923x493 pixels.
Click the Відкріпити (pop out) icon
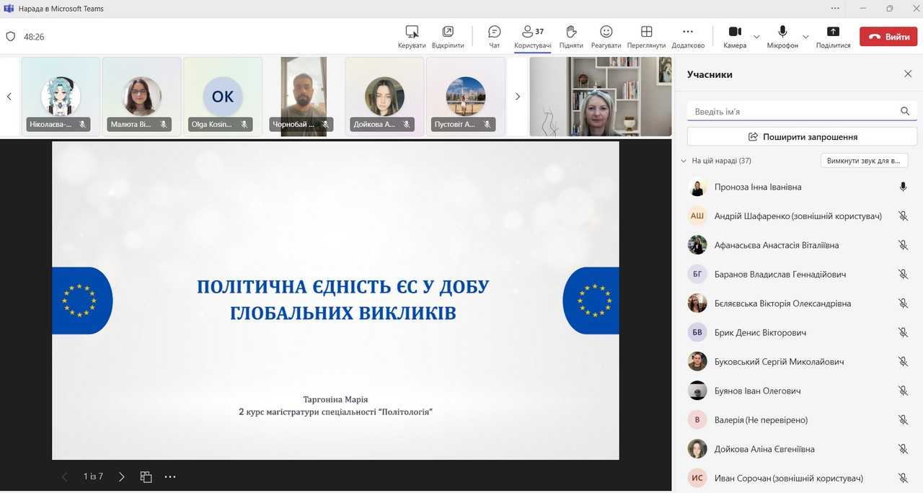tap(448, 36)
